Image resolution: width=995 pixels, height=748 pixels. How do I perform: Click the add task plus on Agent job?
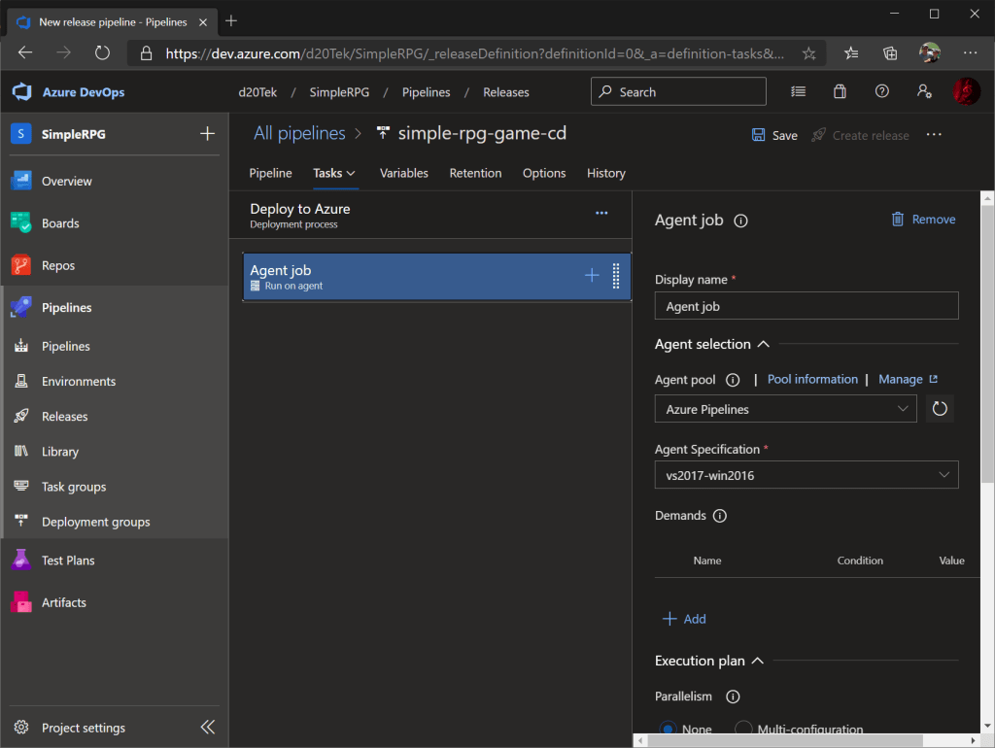592,276
